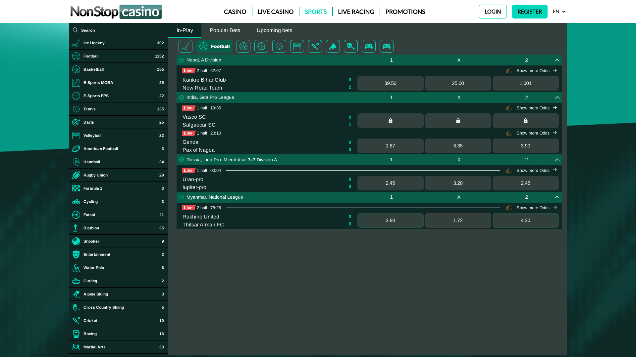
Task: Select the Tennis ball filter icon
Action: click(279, 46)
